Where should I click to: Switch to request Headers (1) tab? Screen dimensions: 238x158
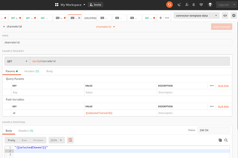32,71
